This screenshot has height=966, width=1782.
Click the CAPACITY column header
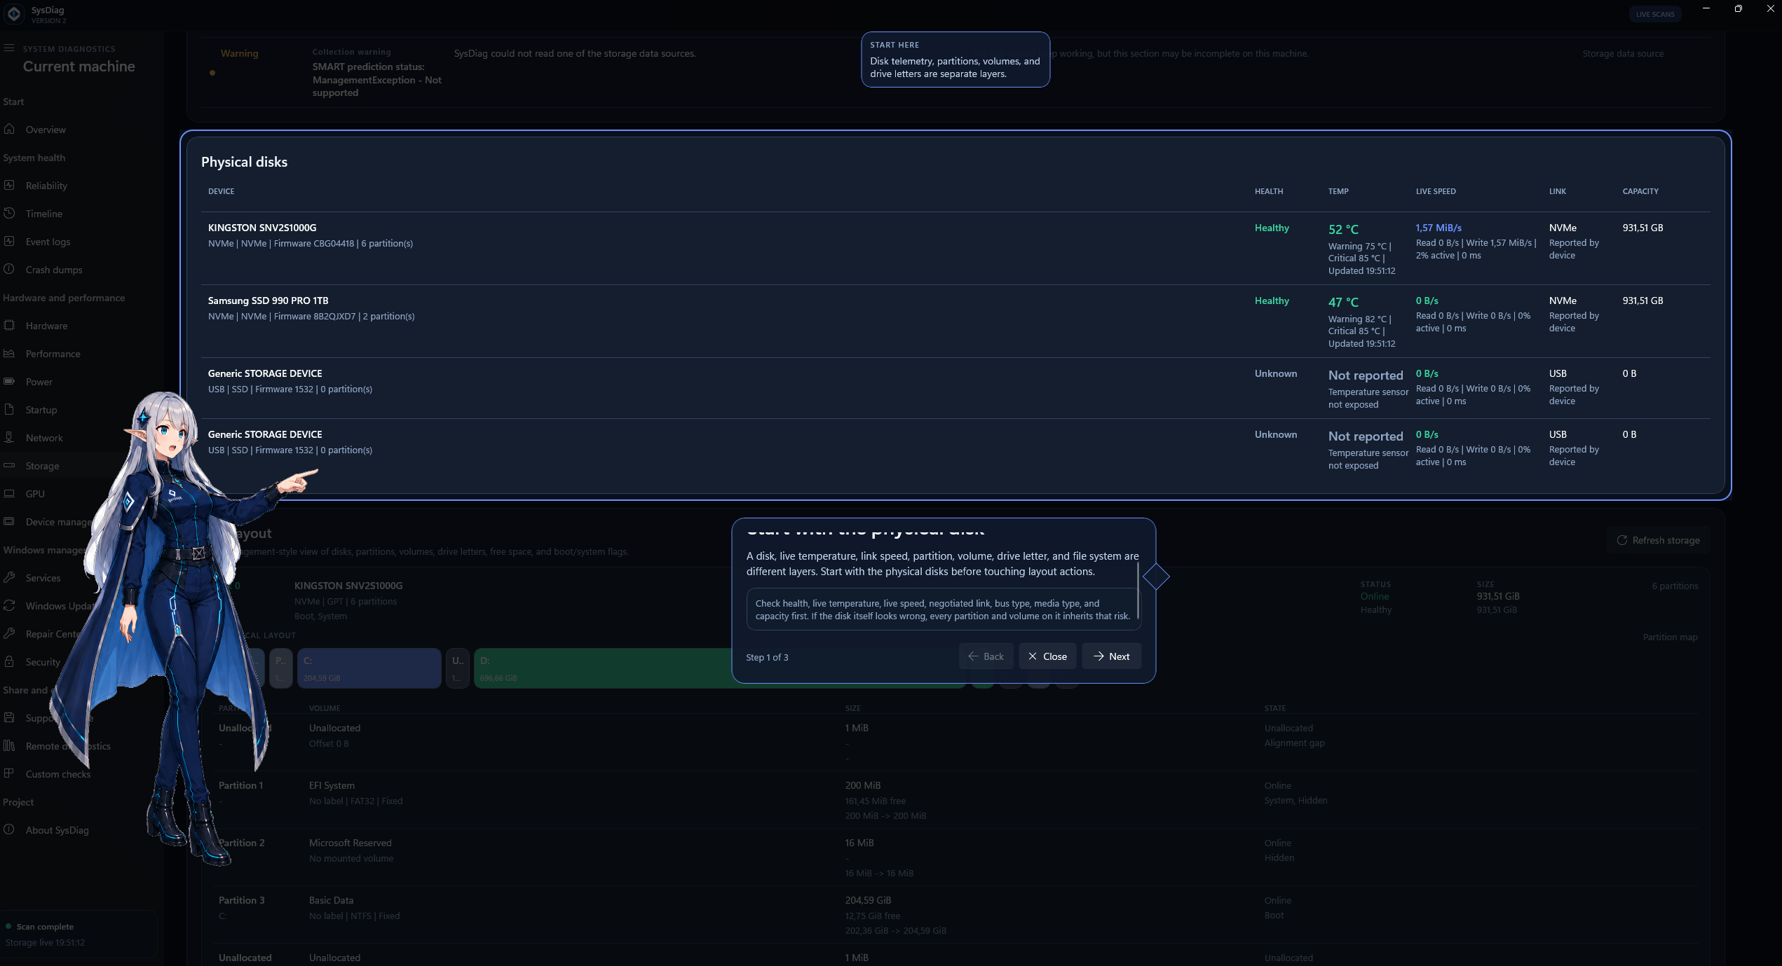click(x=1640, y=191)
